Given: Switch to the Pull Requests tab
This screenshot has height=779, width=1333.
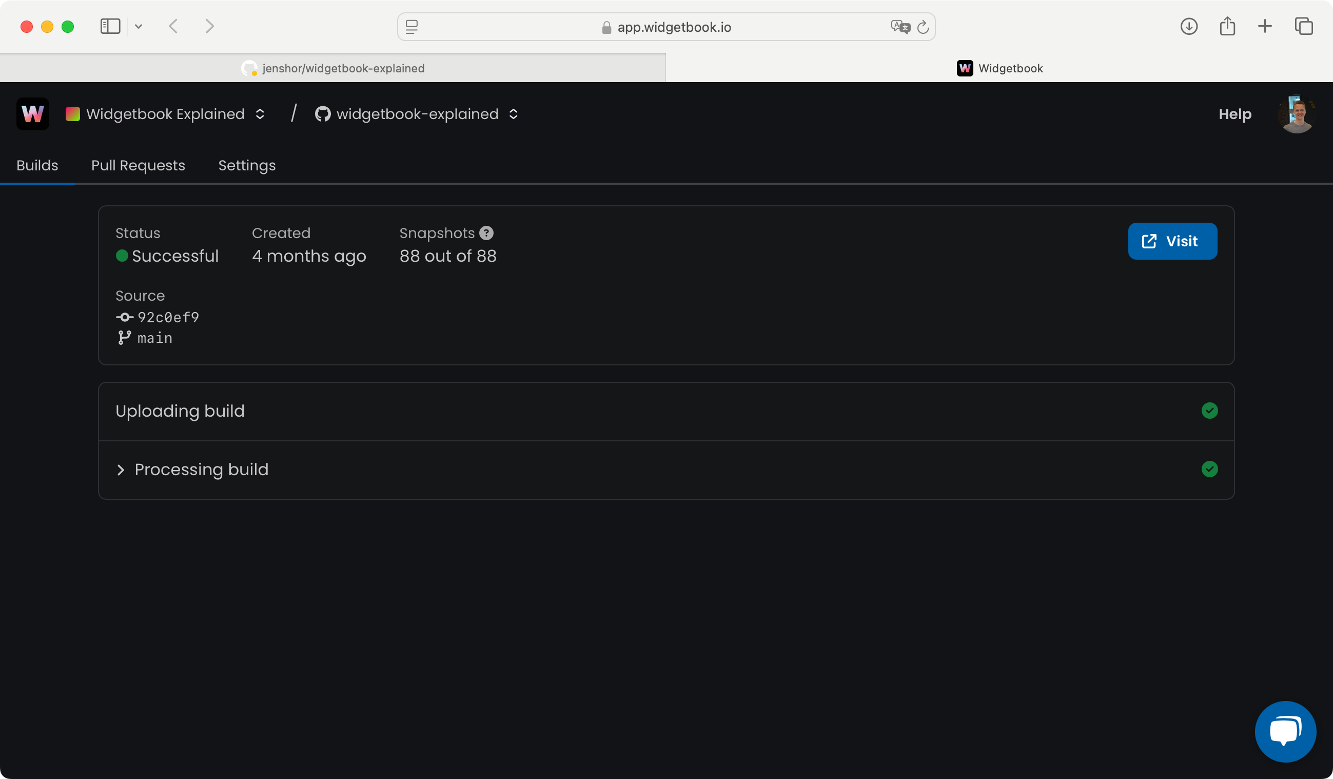Looking at the screenshot, I should (138, 165).
